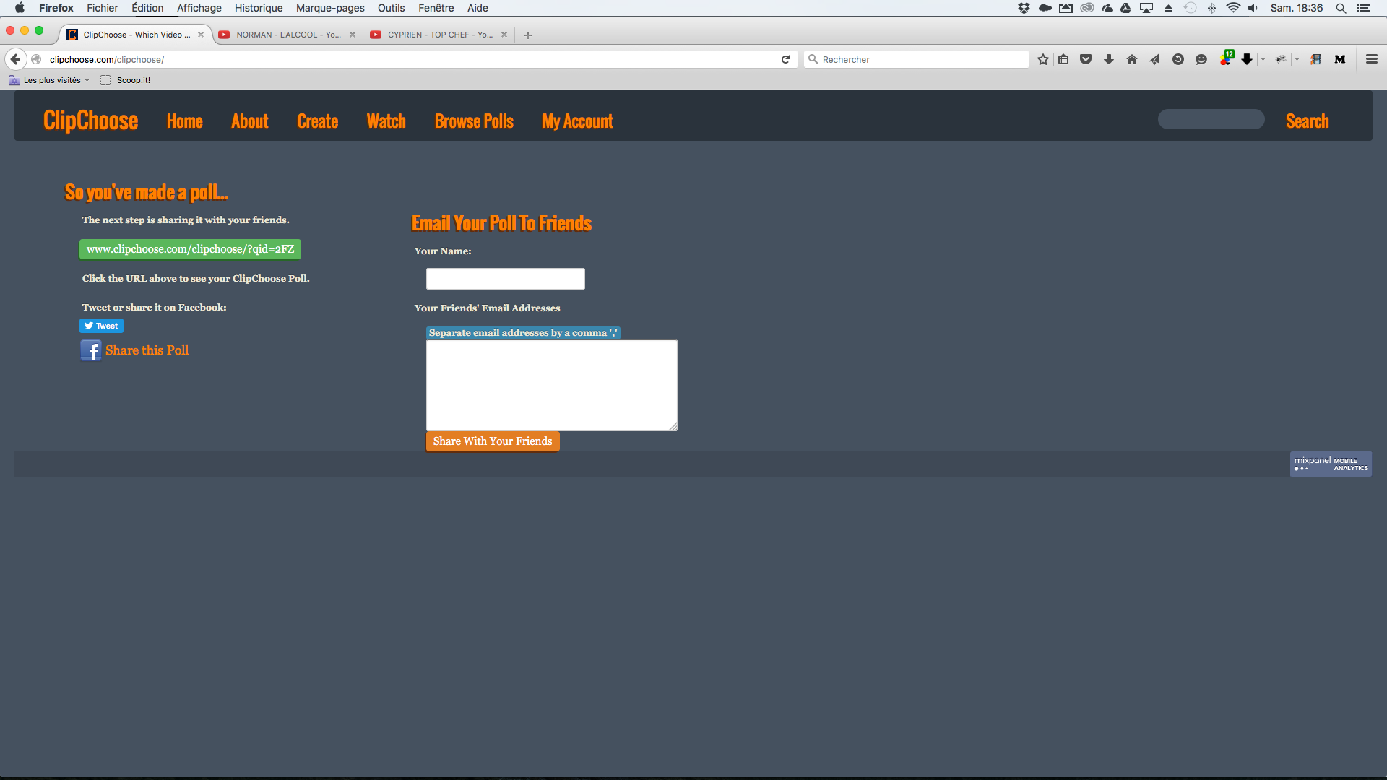Click the Medium M toolbar icon
Viewport: 1387px width, 780px height.
click(x=1340, y=59)
